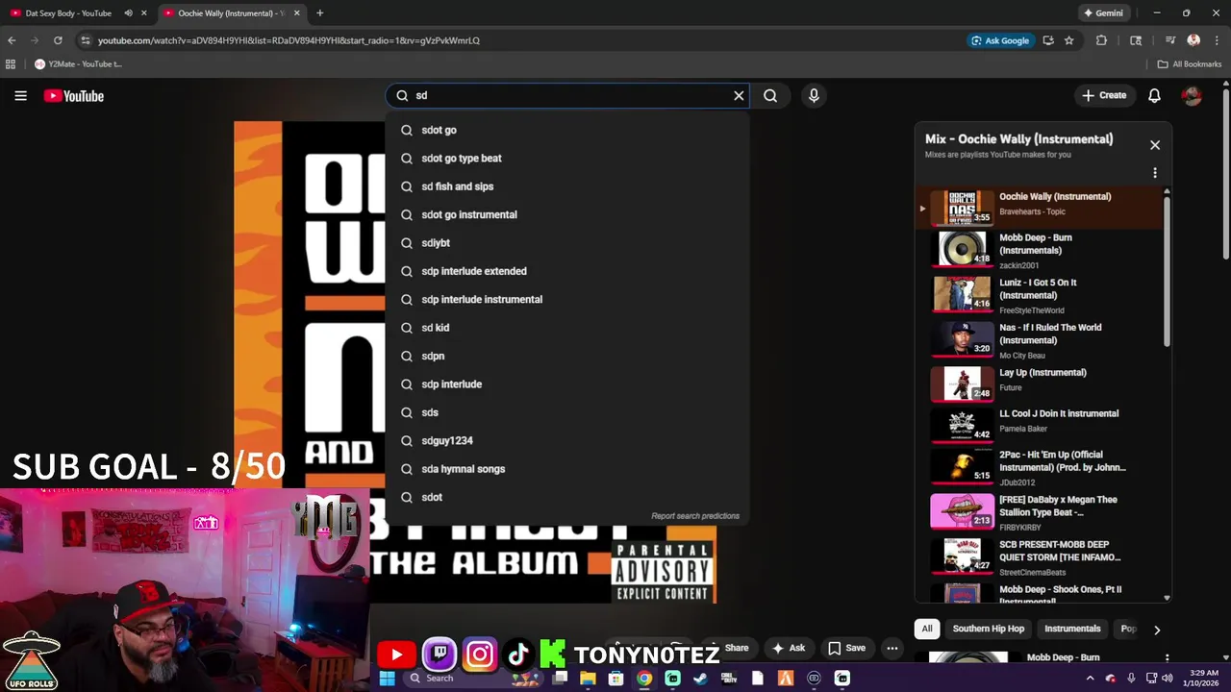Mute the Dat Sexy Body tab audio
This screenshot has height=692, width=1231.
pyautogui.click(x=128, y=13)
